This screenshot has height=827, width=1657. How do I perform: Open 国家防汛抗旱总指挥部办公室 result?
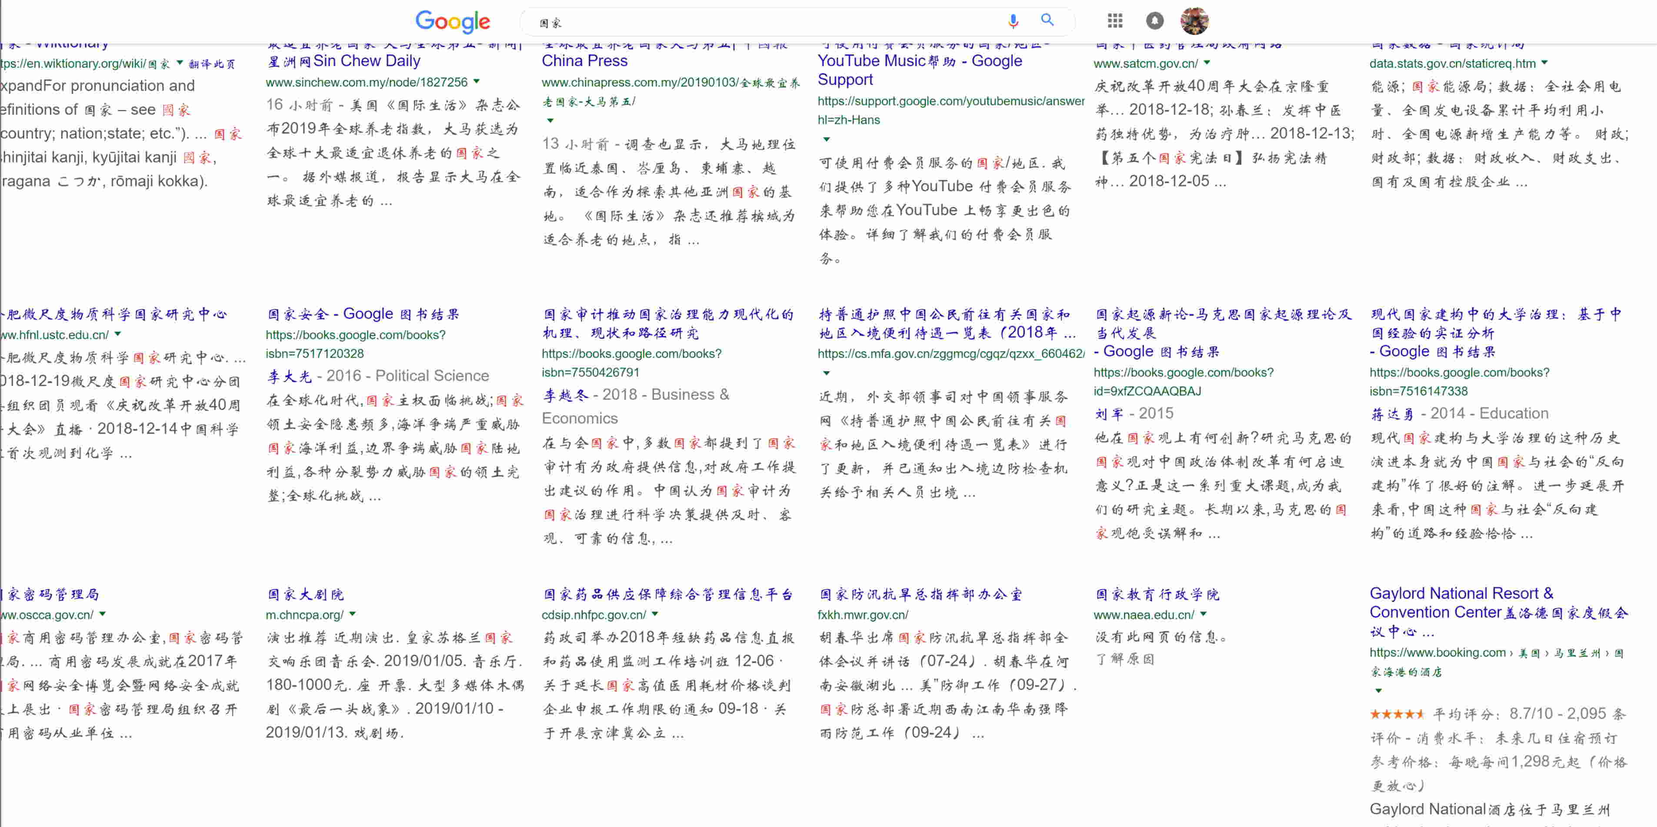click(920, 594)
